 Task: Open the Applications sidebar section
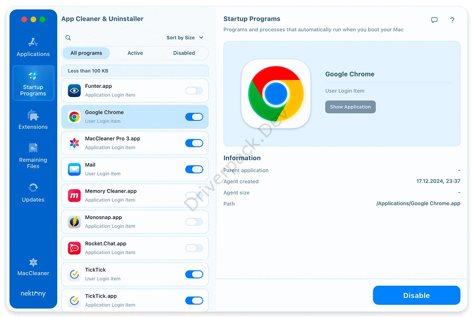pos(33,47)
